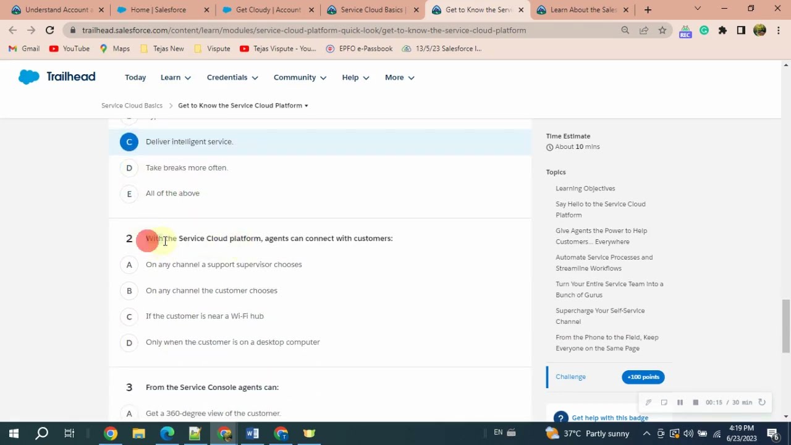Open the volume control in system tray
The height and width of the screenshot is (445, 791).
click(x=688, y=433)
